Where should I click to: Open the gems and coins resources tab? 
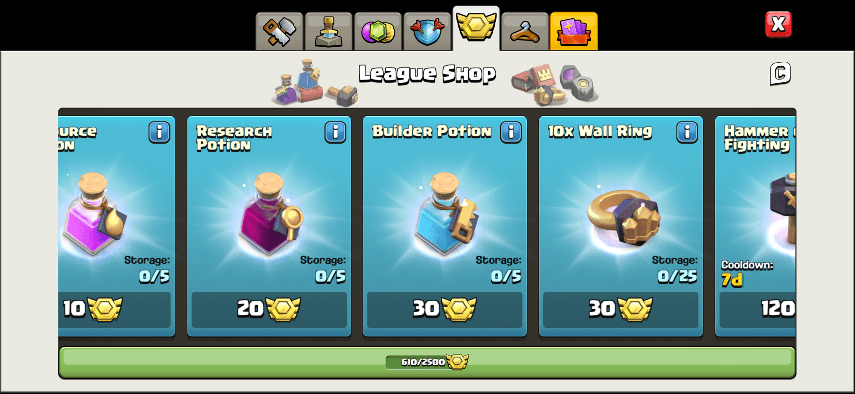pos(378,31)
